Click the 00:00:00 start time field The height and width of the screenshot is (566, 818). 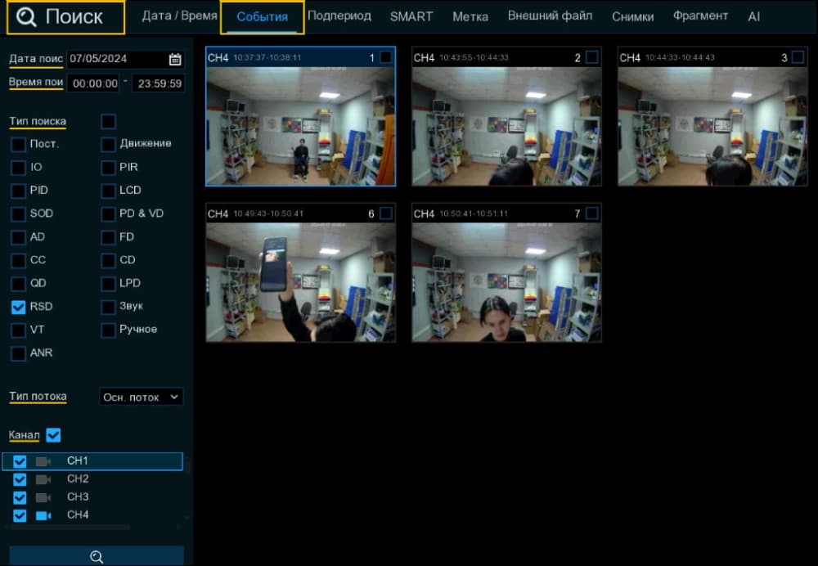tap(95, 83)
